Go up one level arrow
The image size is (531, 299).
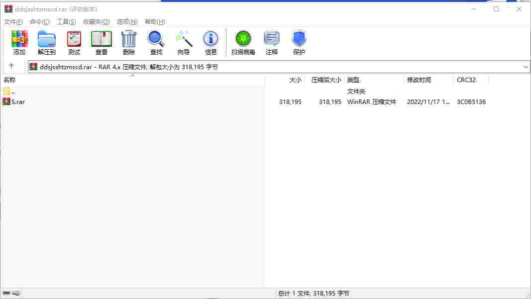[11, 66]
